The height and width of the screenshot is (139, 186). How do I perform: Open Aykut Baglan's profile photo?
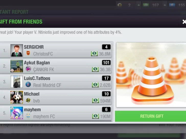17,66
